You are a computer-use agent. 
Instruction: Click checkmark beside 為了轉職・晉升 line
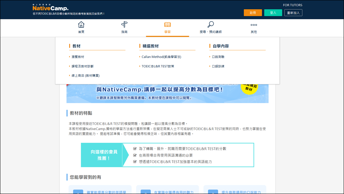point(135,149)
